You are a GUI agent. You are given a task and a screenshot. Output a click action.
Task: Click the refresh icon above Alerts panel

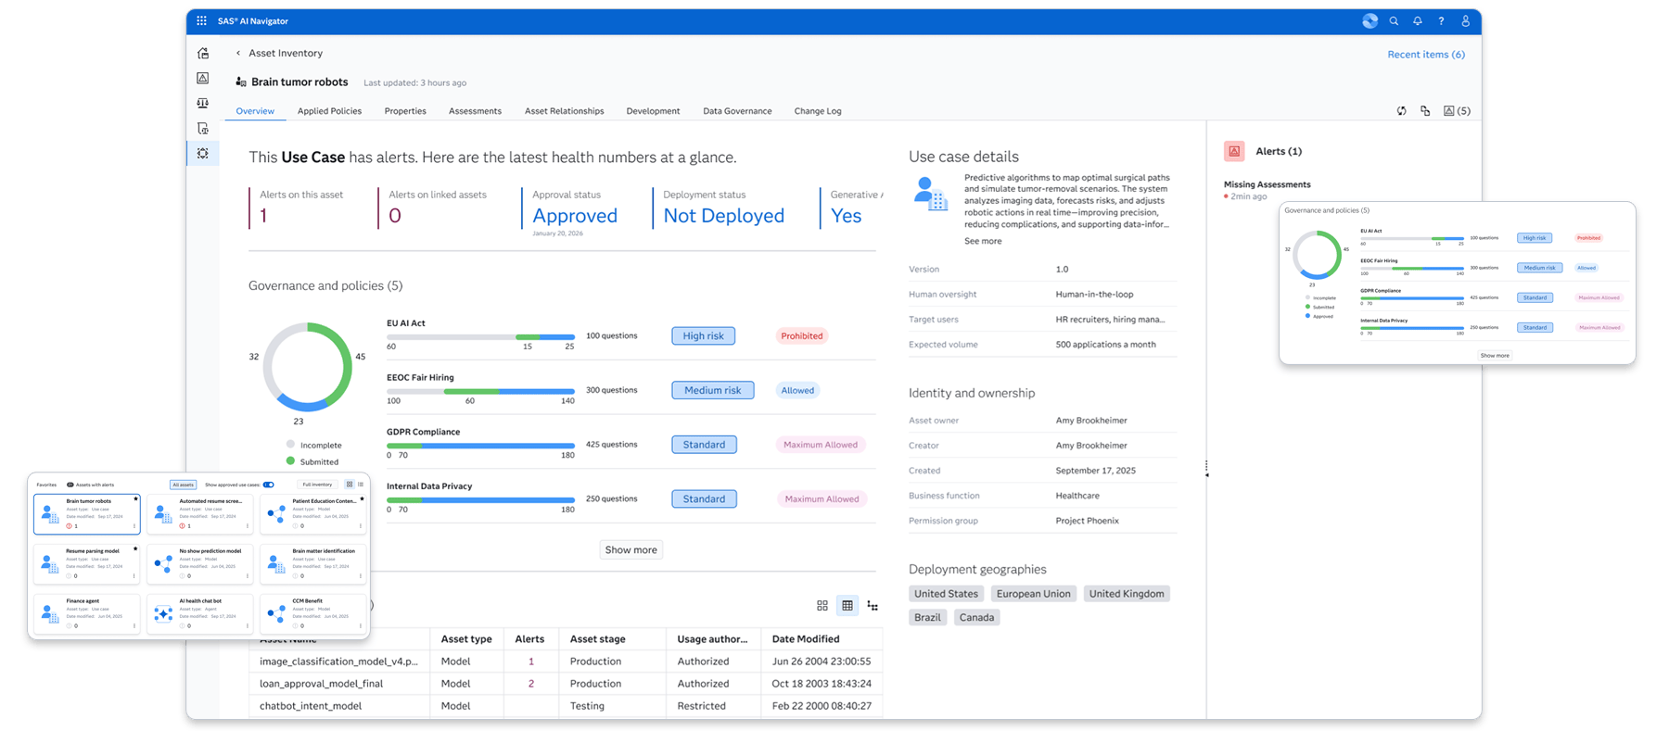1402,111
